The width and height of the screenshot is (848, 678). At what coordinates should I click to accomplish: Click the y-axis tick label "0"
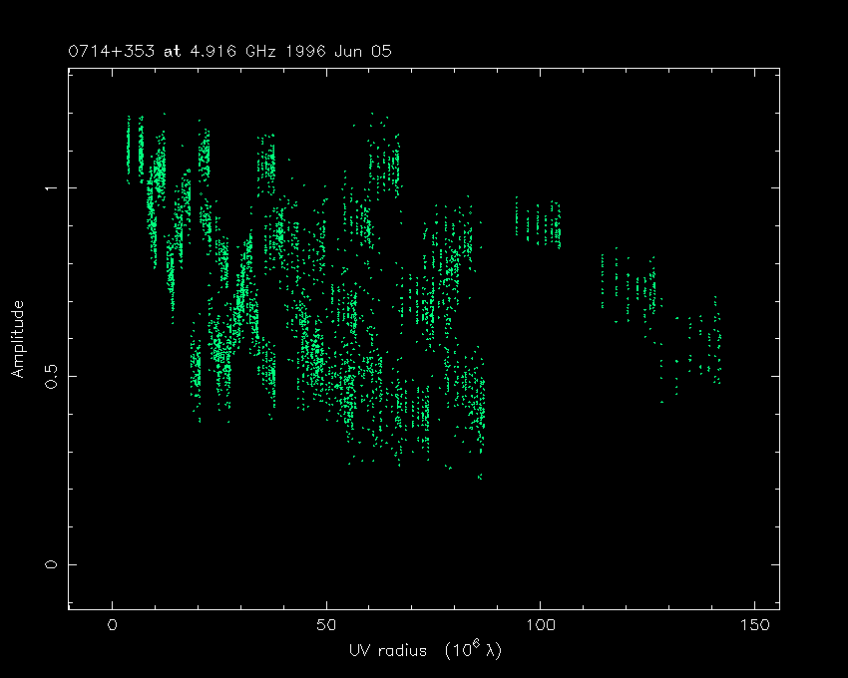pyautogui.click(x=48, y=564)
